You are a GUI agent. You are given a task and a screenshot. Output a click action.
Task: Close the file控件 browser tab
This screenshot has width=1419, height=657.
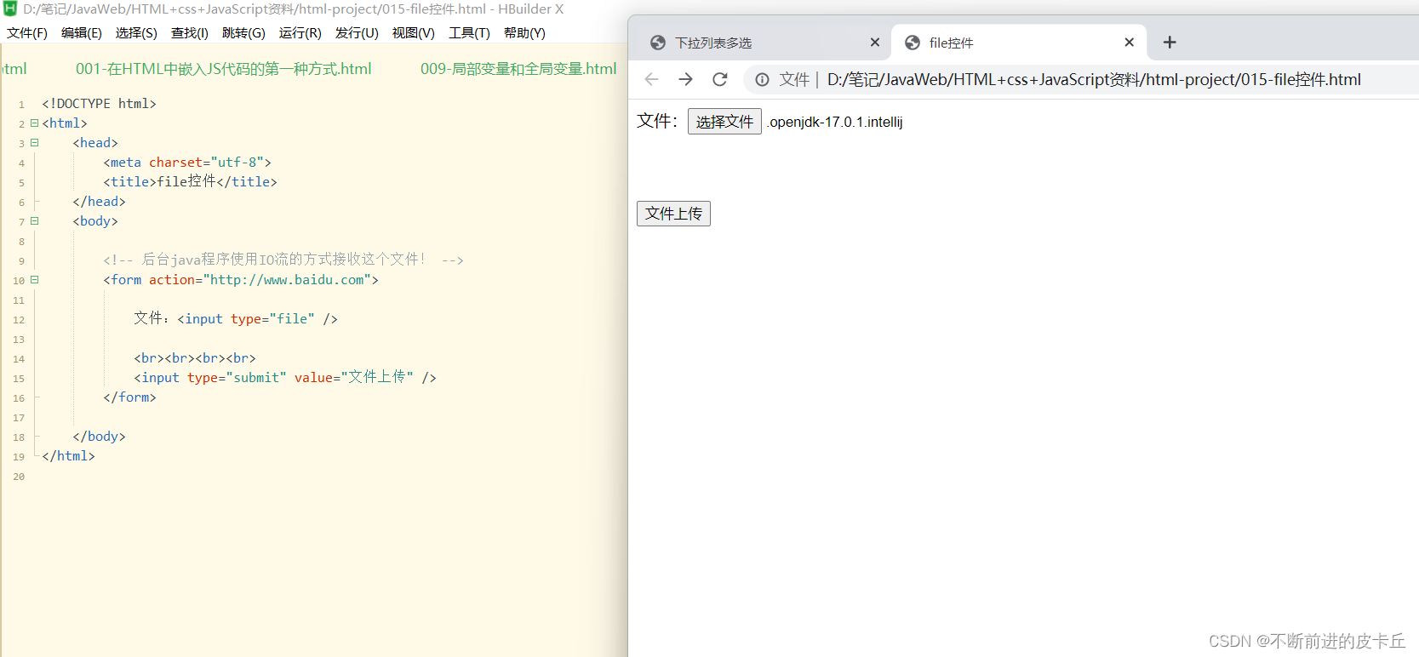pyautogui.click(x=1130, y=43)
